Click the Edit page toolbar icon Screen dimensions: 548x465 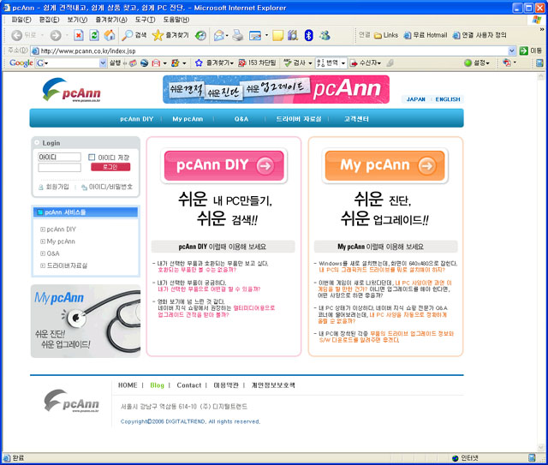[x=255, y=35]
